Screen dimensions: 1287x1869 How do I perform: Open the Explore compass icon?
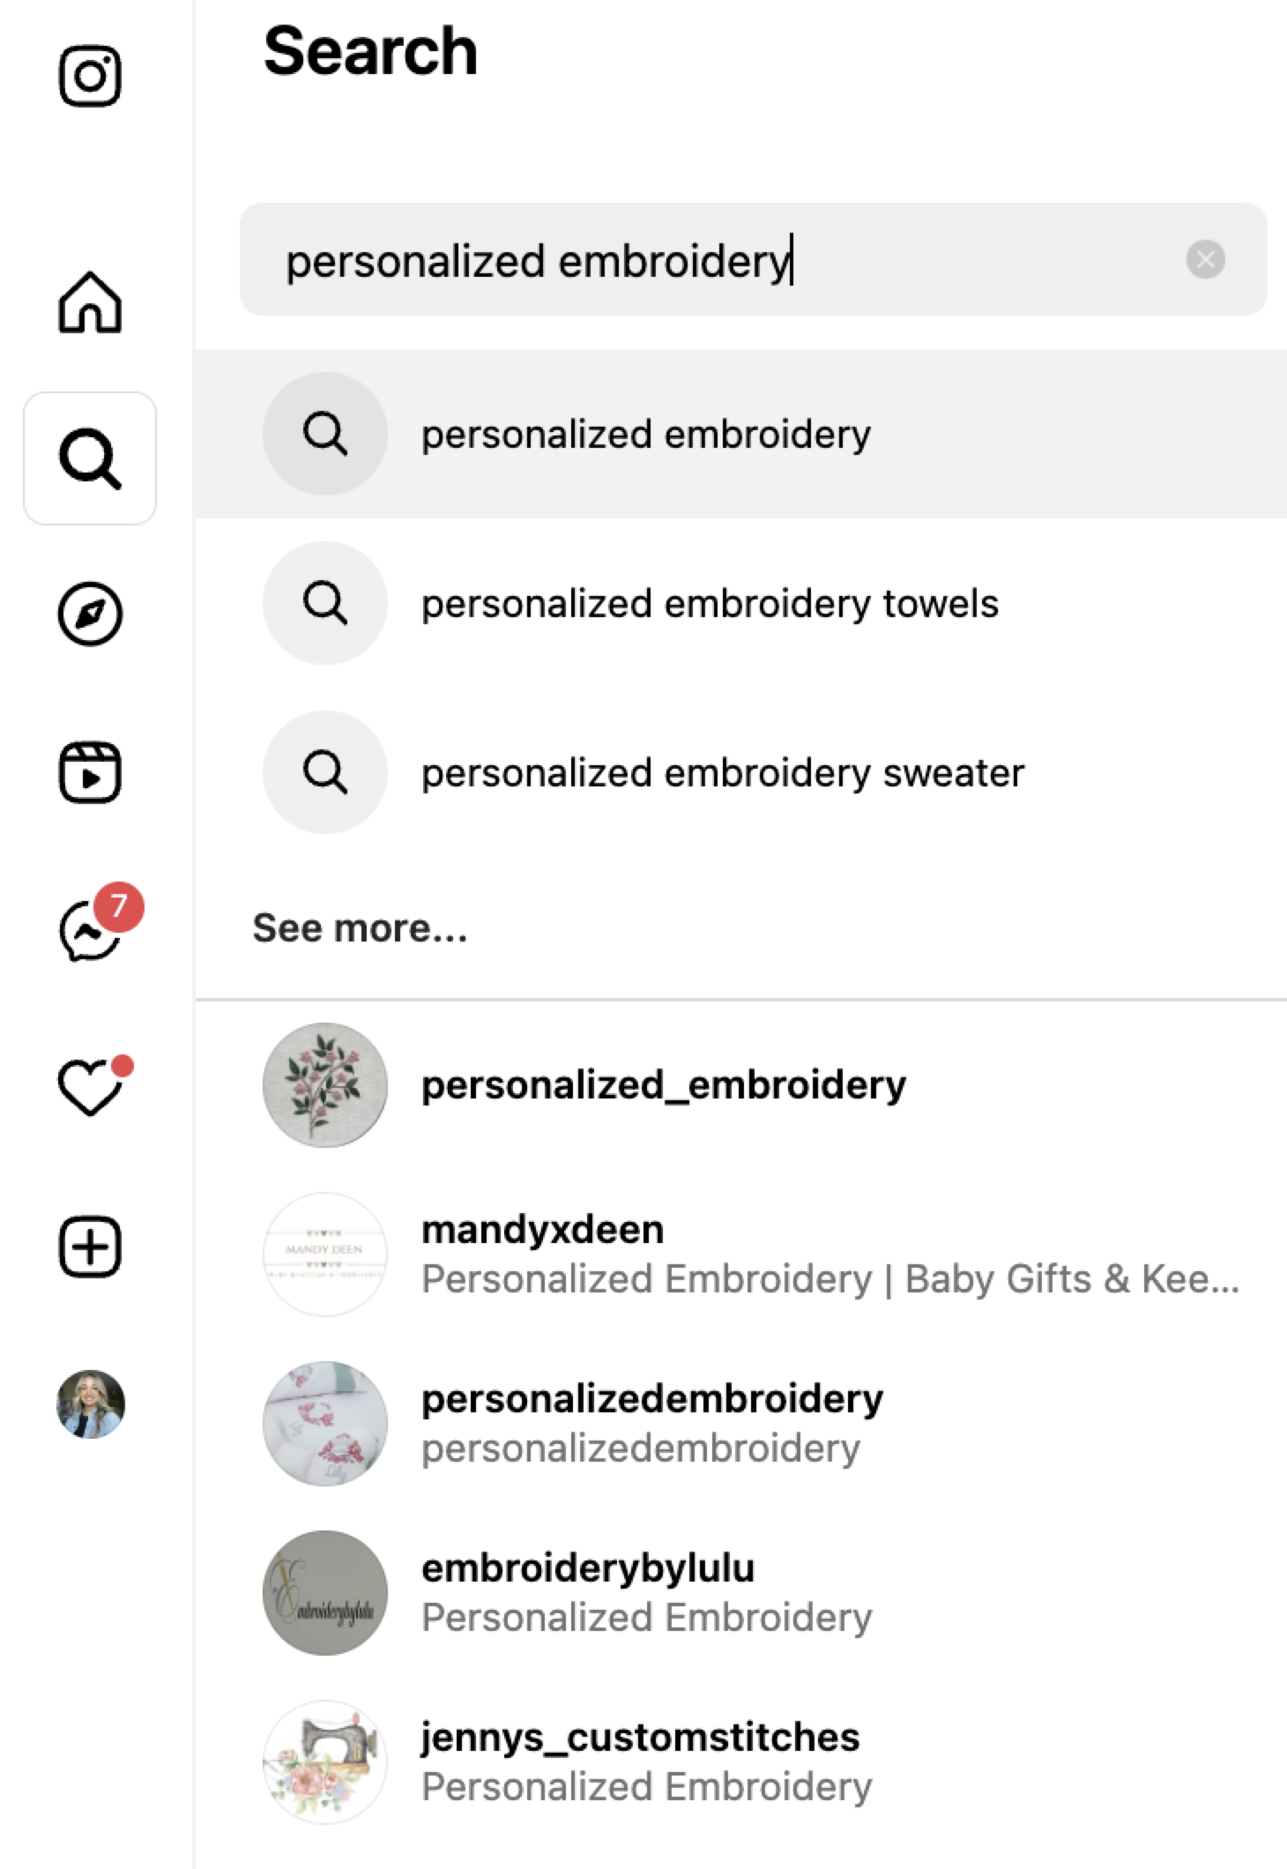90,614
